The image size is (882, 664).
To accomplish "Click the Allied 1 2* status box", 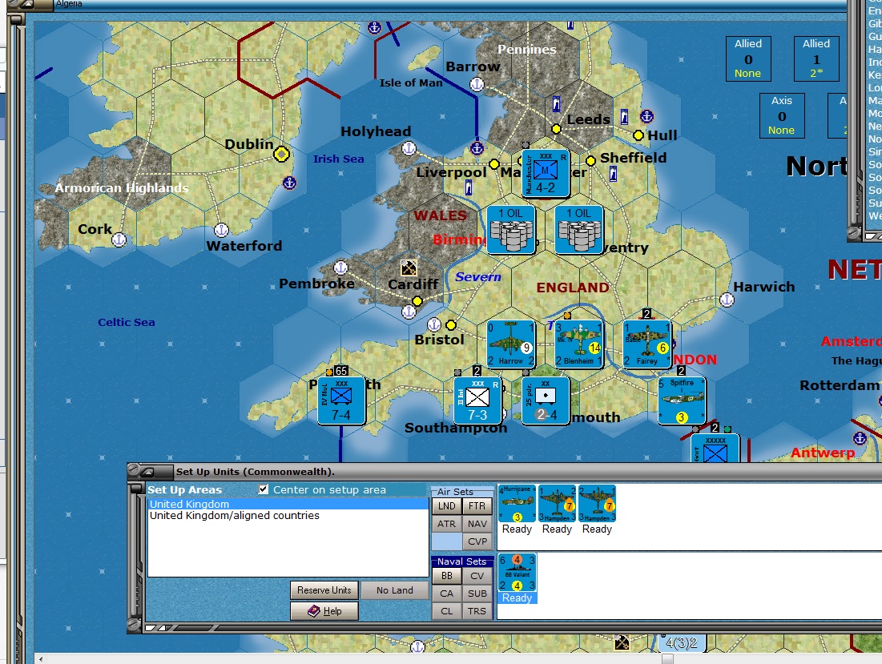I will (816, 58).
